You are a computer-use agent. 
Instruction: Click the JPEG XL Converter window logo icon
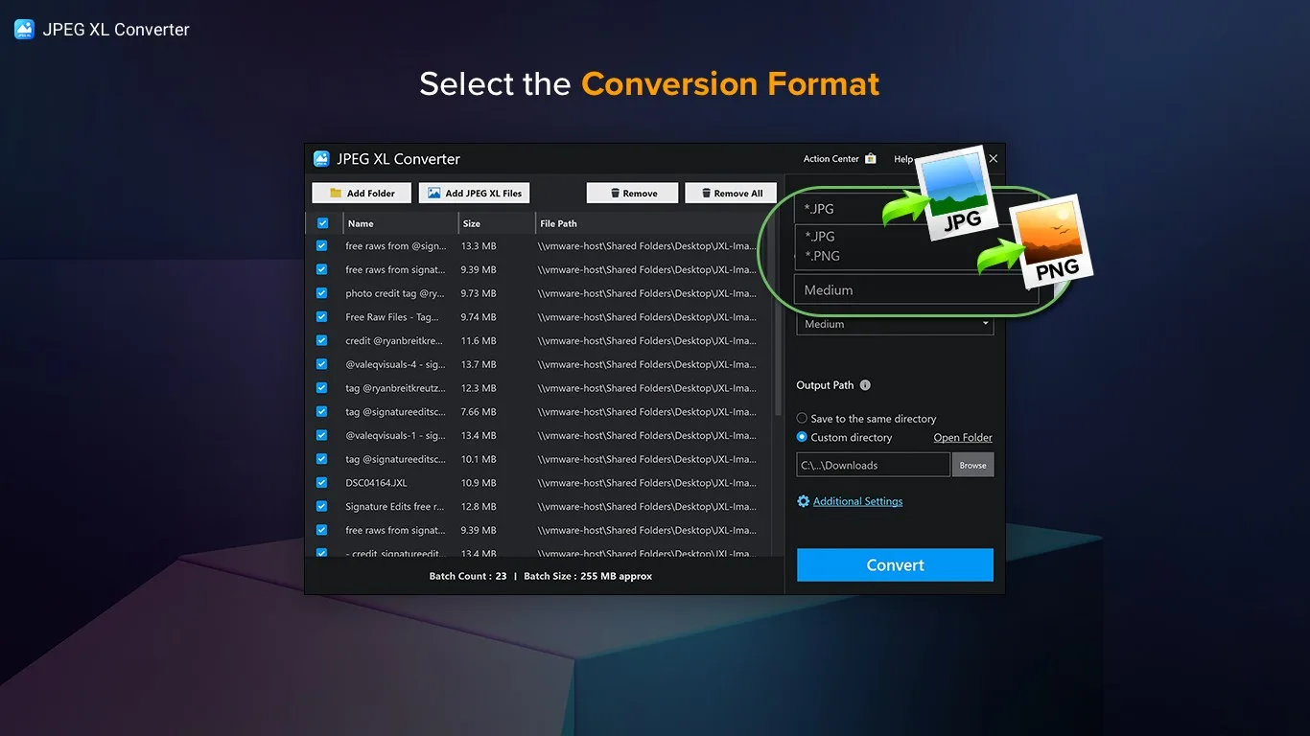pos(321,159)
